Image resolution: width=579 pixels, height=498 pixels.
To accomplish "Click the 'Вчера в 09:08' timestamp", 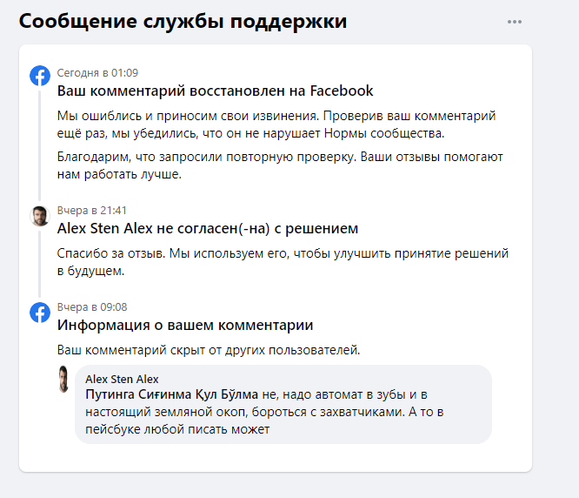I will coord(92,306).
